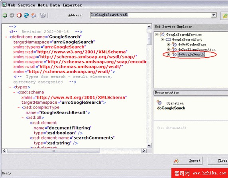Image resolution: width=228 pixels, height=178 pixels.
Task: Click the Import button
Action: [x=187, y=161]
